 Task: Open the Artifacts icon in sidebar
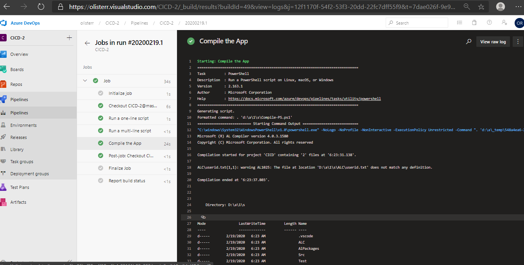click(4, 202)
